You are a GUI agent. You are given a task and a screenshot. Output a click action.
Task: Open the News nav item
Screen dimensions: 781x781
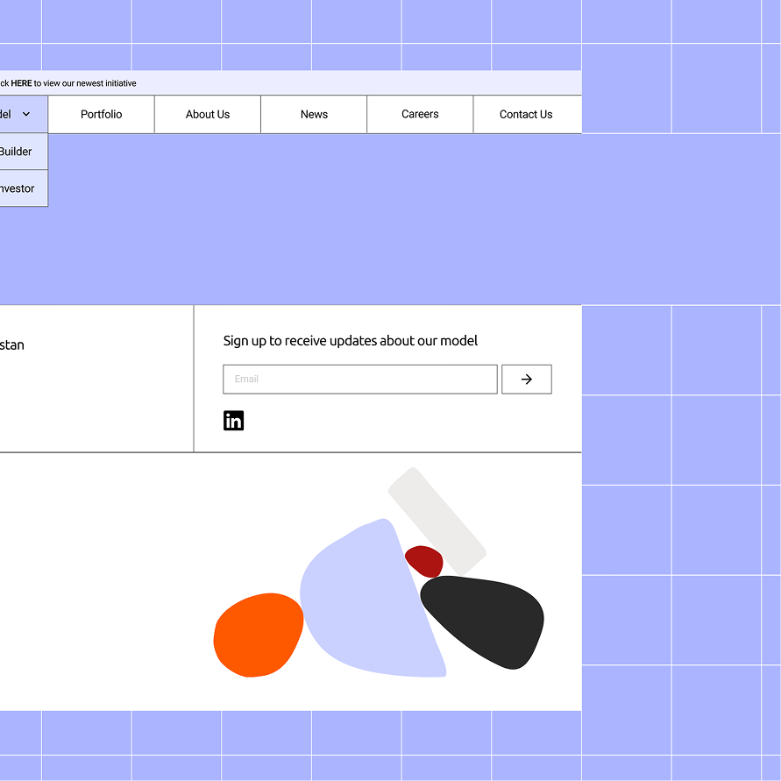[314, 114]
